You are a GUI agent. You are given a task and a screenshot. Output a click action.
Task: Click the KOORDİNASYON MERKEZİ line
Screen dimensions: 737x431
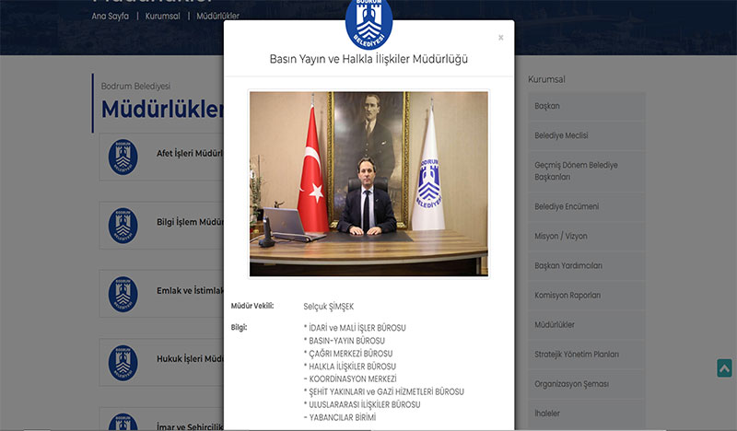[350, 379]
